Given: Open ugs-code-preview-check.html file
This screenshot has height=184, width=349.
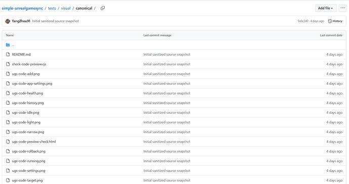Looking at the screenshot, I should (34, 142).
